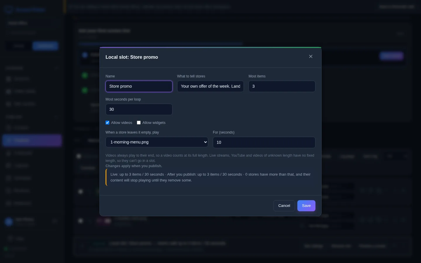The width and height of the screenshot is (421, 263).
Task: Save the Store promo slot
Action: pos(306,206)
